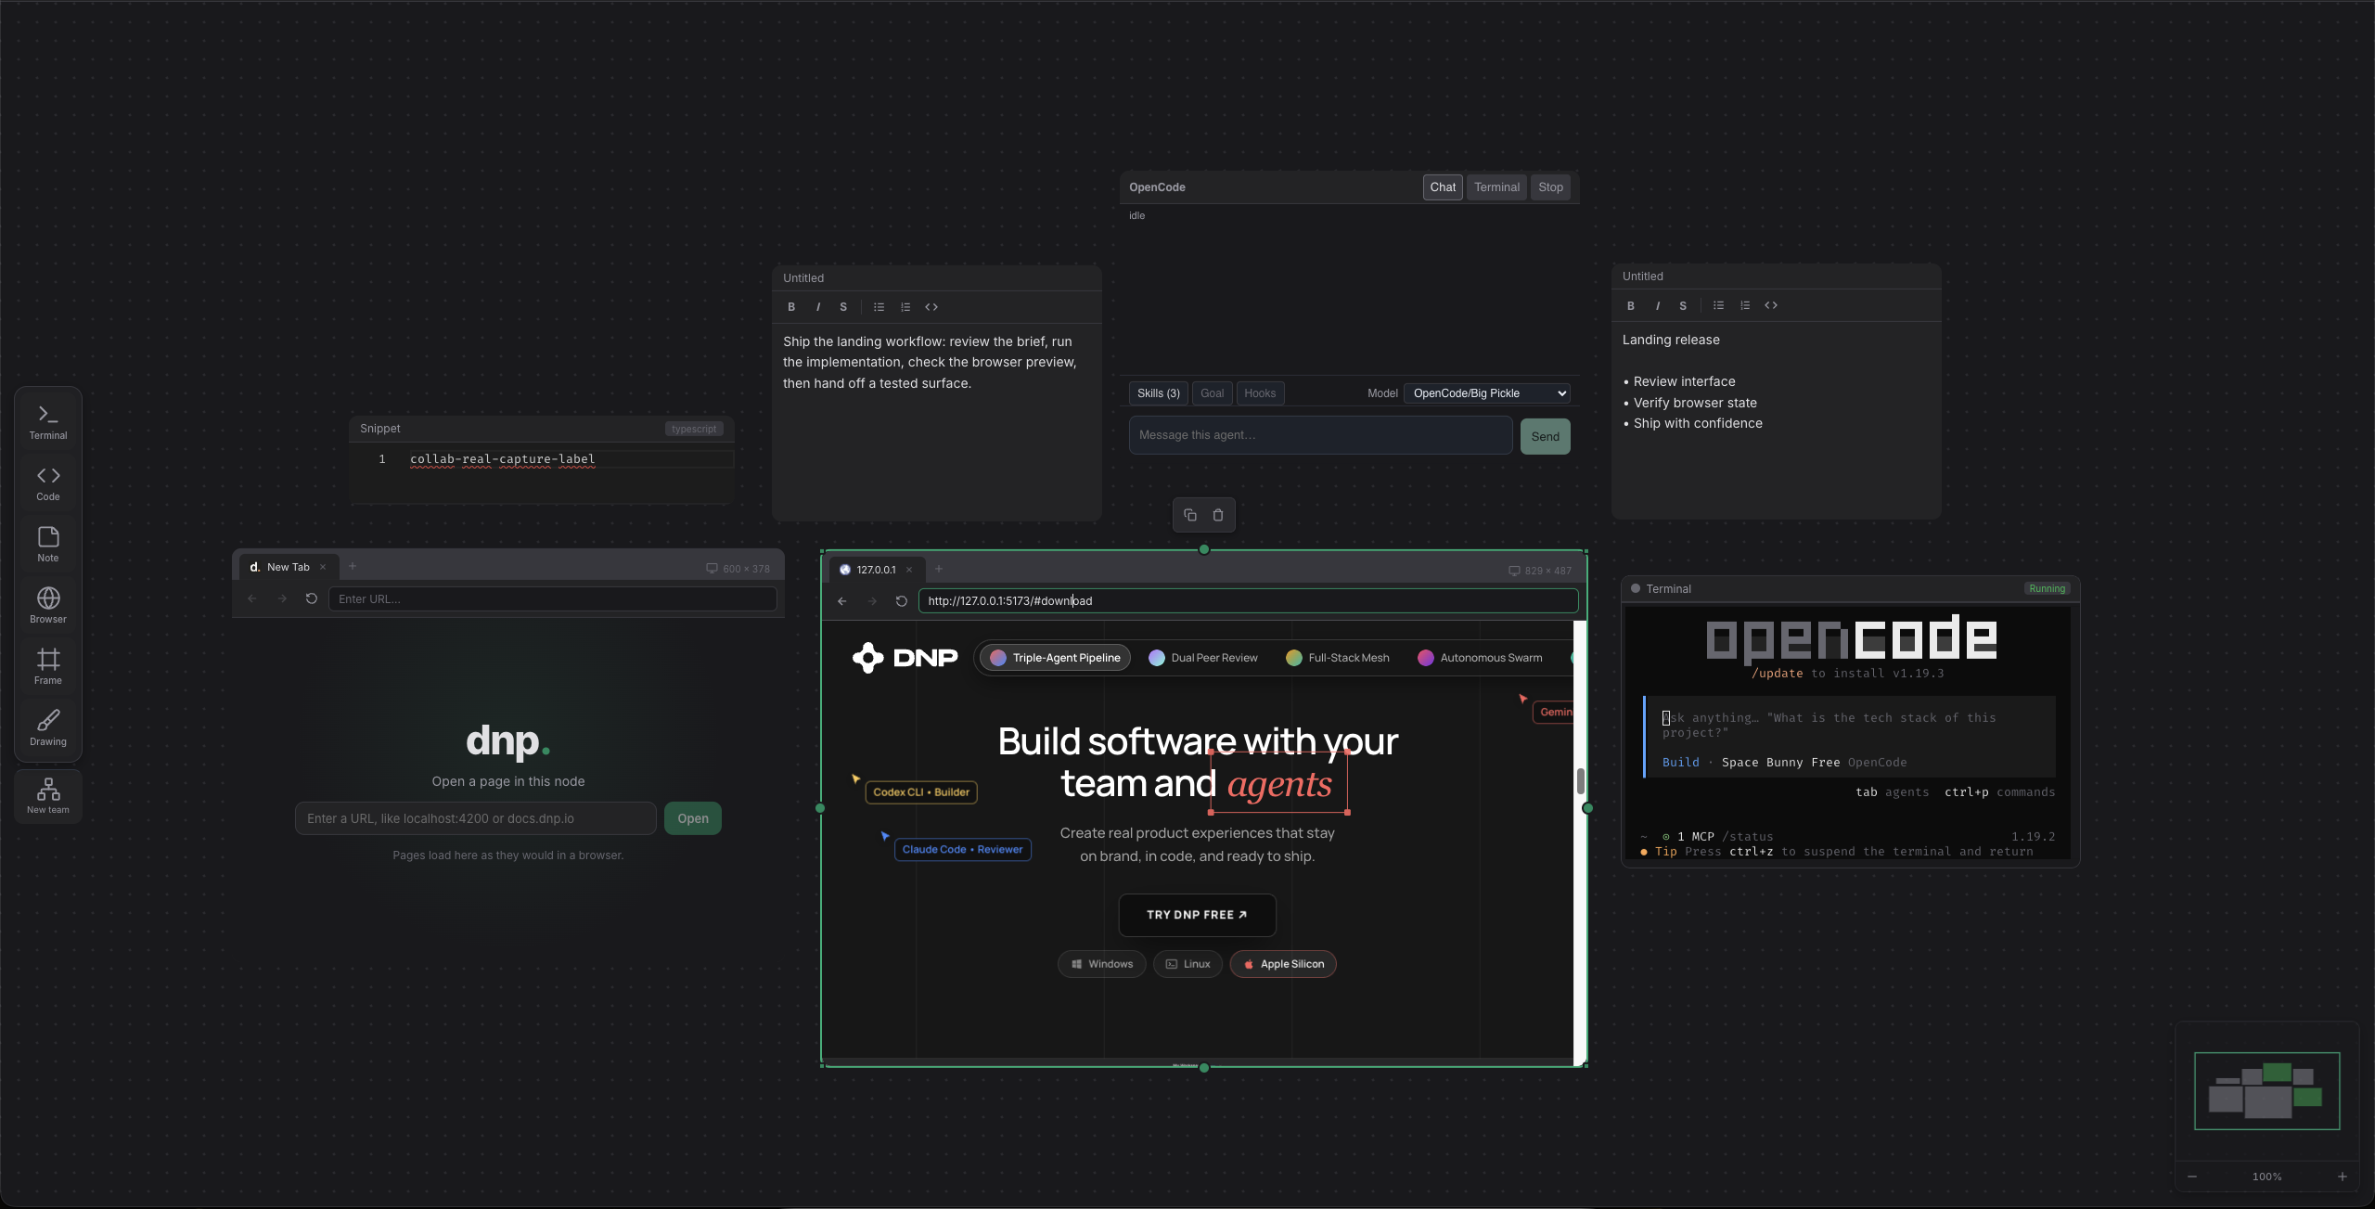Image resolution: width=2375 pixels, height=1209 pixels.
Task: Select Triple-Agent Pipeline on DNP page
Action: coord(1056,658)
